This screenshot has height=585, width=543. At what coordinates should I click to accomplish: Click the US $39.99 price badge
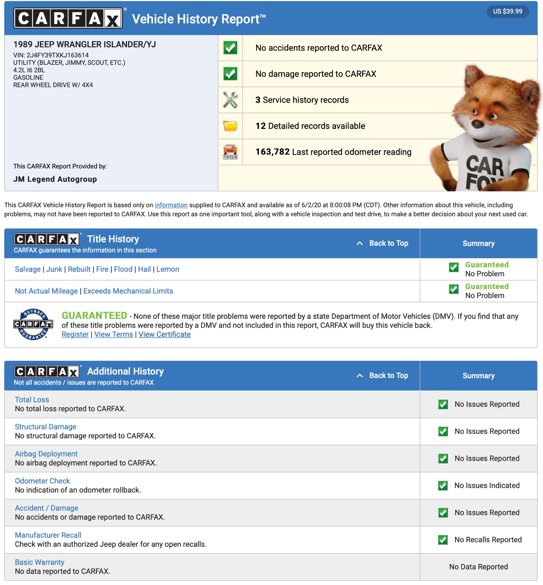[x=507, y=11]
